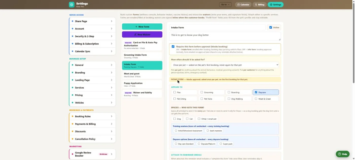Open General business setup
The height and width of the screenshot is (160, 355).
tap(92, 65)
